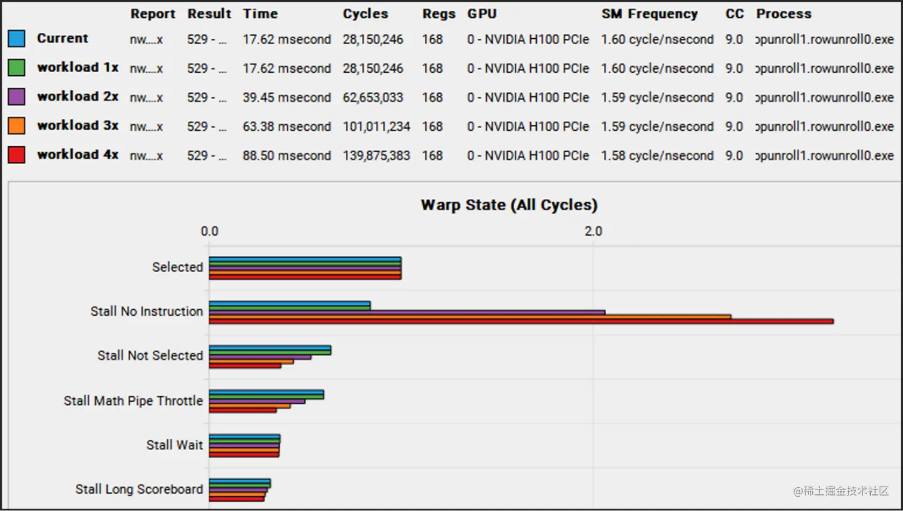Click the purple workload 2x color icon
The height and width of the screenshot is (511, 903).
[17, 96]
